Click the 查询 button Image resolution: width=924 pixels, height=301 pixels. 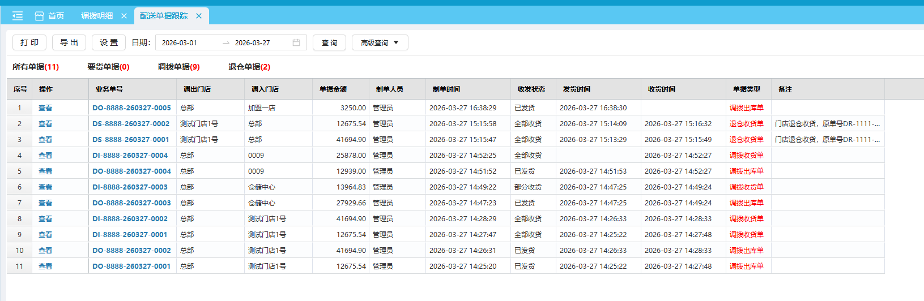coord(329,42)
